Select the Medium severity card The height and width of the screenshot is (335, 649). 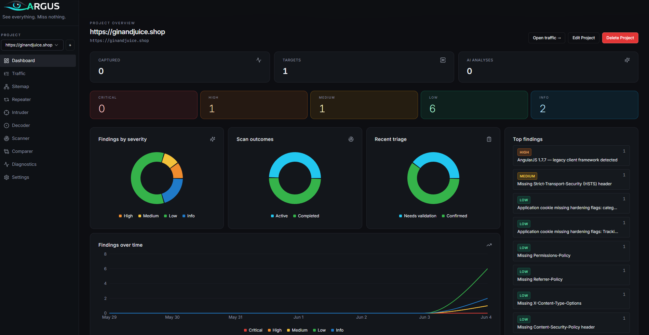tap(364, 105)
